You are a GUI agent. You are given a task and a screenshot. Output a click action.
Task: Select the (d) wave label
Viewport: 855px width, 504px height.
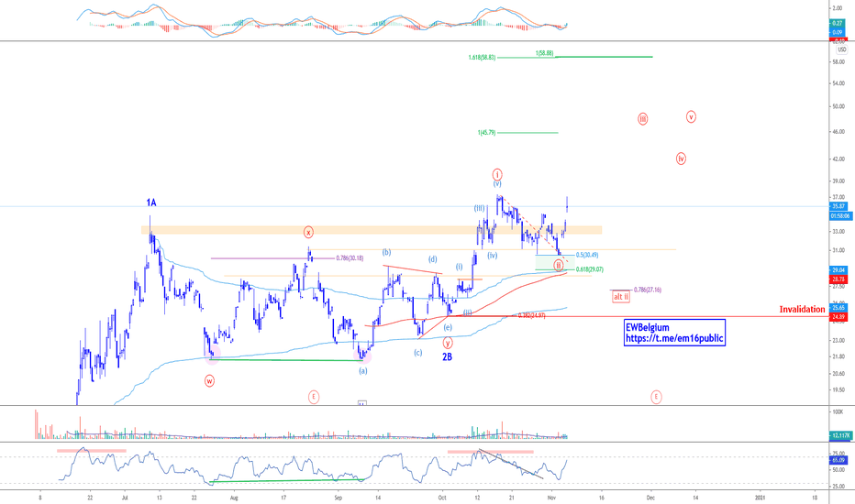(x=433, y=259)
